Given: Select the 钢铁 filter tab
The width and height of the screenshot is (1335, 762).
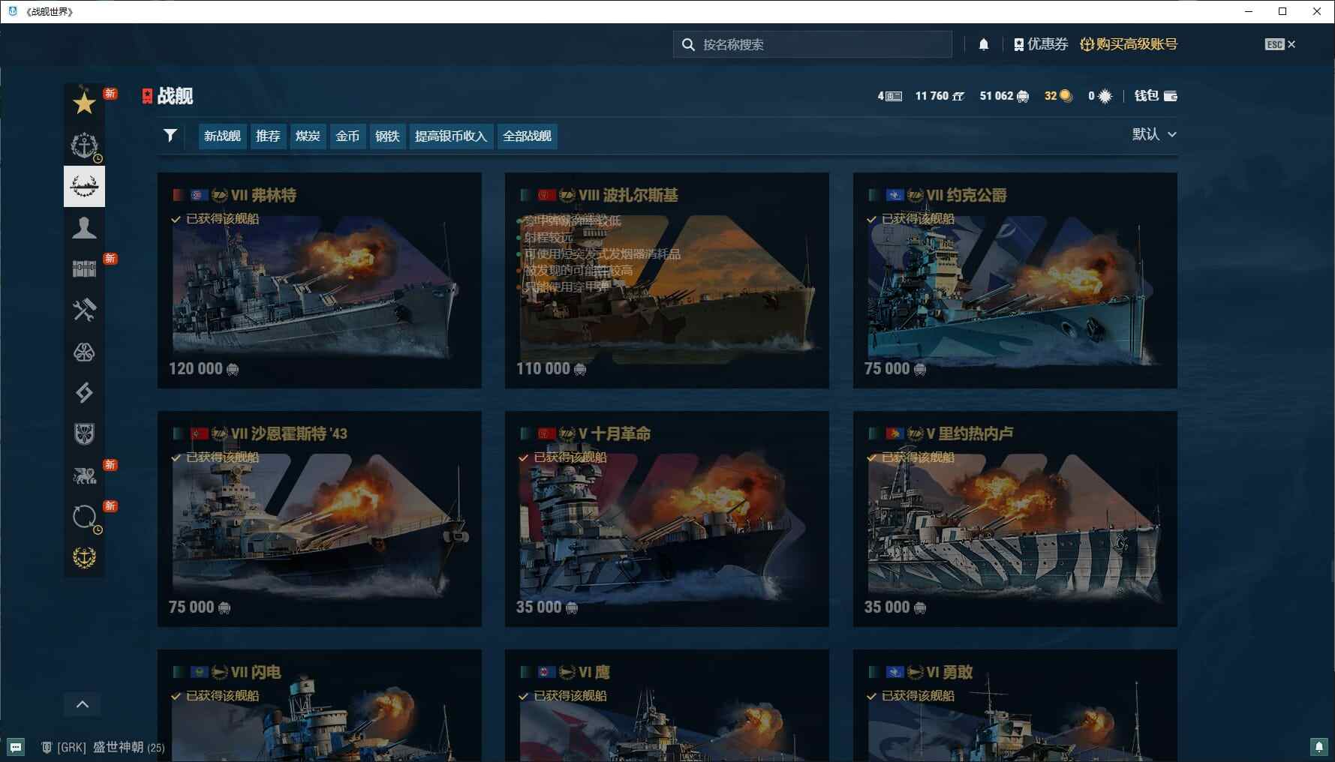Looking at the screenshot, I should pyautogui.click(x=387, y=136).
